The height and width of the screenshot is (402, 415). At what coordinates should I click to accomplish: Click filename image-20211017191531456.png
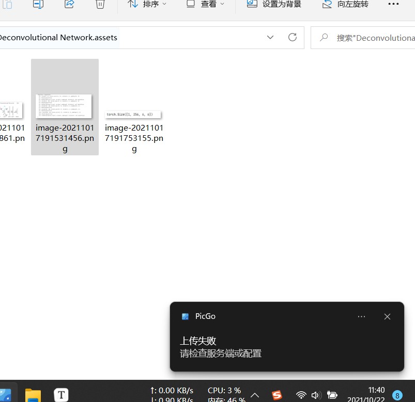[x=65, y=138]
